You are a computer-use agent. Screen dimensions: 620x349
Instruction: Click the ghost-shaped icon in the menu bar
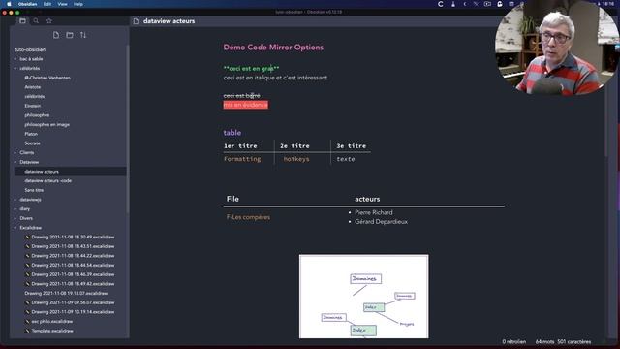500,4
